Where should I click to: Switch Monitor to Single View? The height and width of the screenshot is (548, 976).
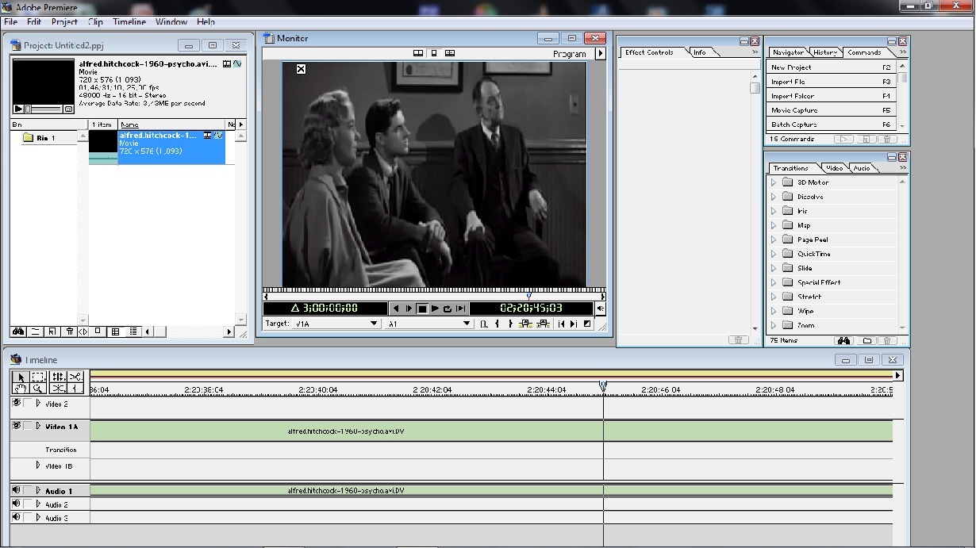click(434, 53)
